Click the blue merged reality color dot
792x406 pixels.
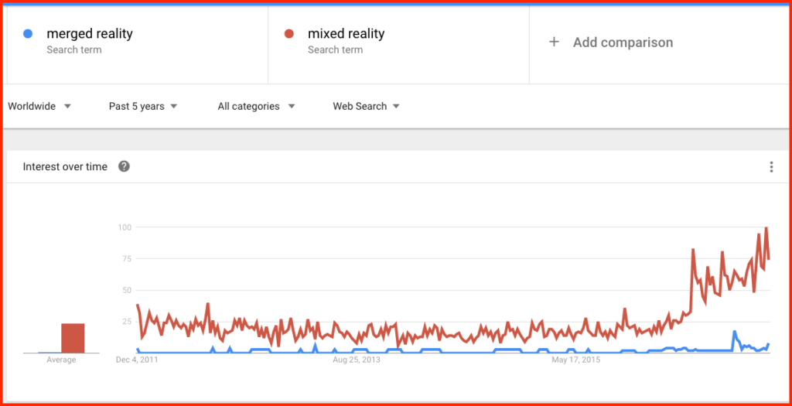coord(29,34)
